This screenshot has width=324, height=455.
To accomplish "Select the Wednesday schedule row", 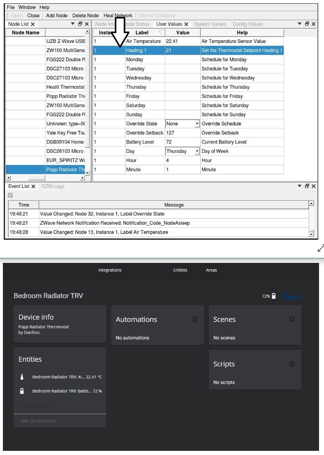I will 188,78.
